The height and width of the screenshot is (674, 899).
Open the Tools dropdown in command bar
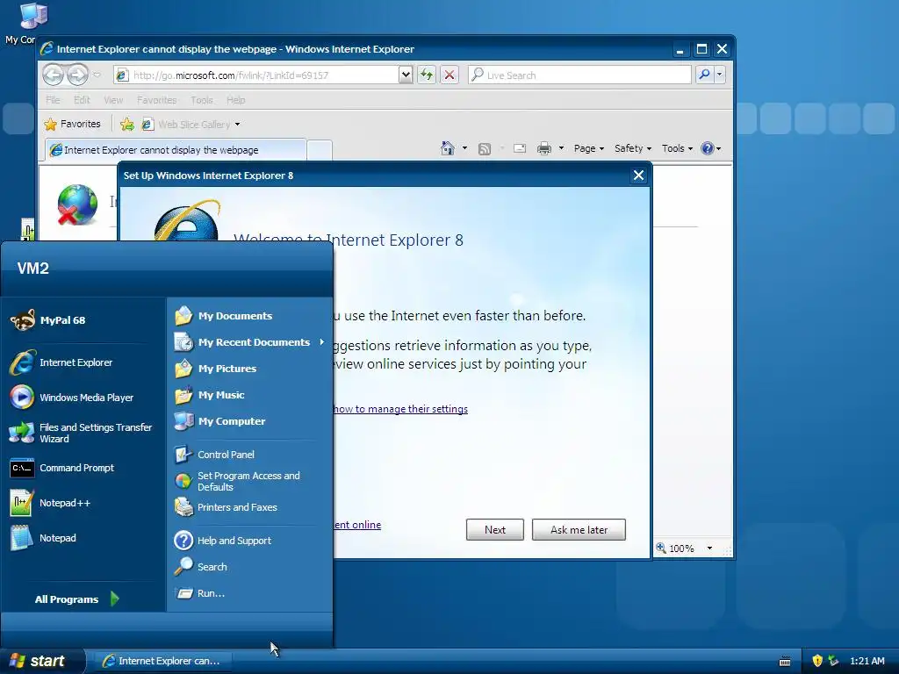(x=677, y=148)
